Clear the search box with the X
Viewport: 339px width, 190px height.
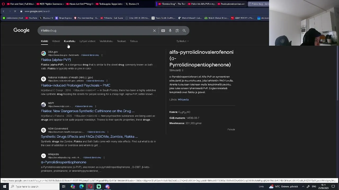point(154,31)
